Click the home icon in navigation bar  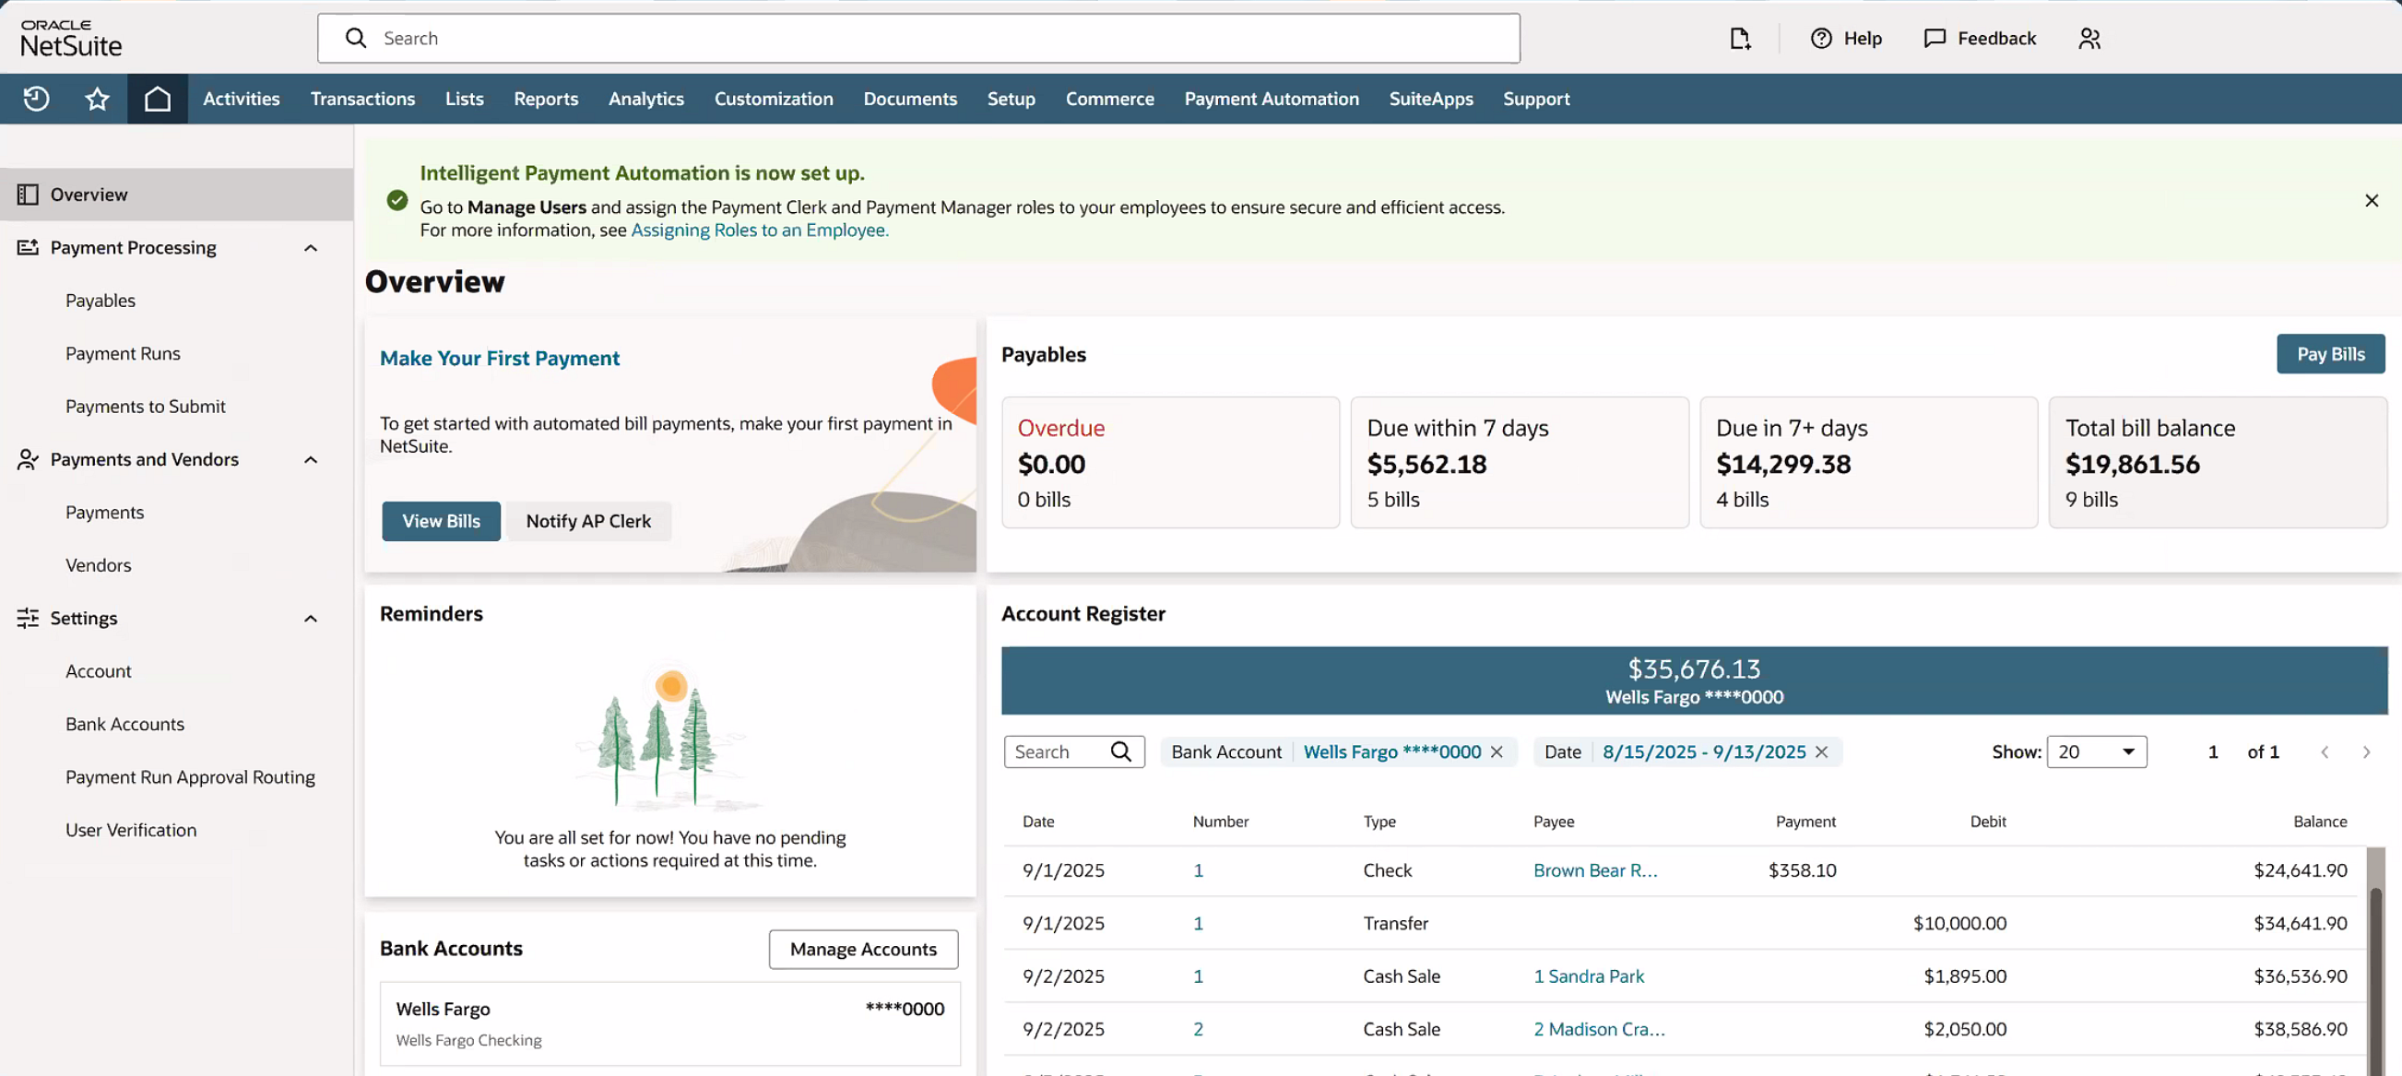coord(157,98)
